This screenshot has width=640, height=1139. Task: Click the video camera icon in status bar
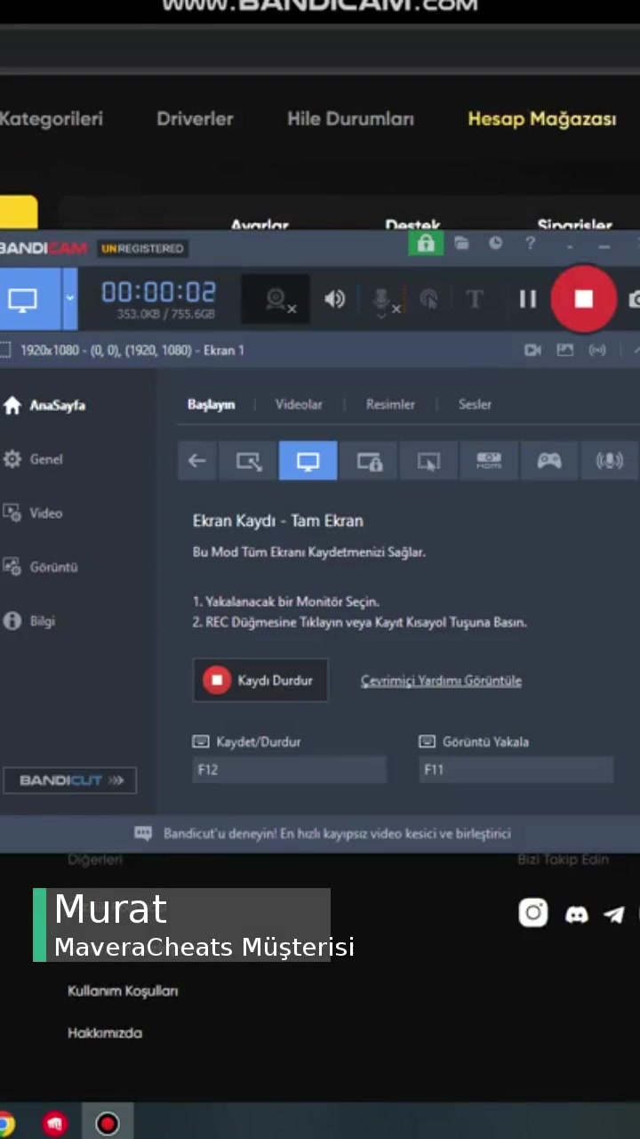tap(532, 351)
